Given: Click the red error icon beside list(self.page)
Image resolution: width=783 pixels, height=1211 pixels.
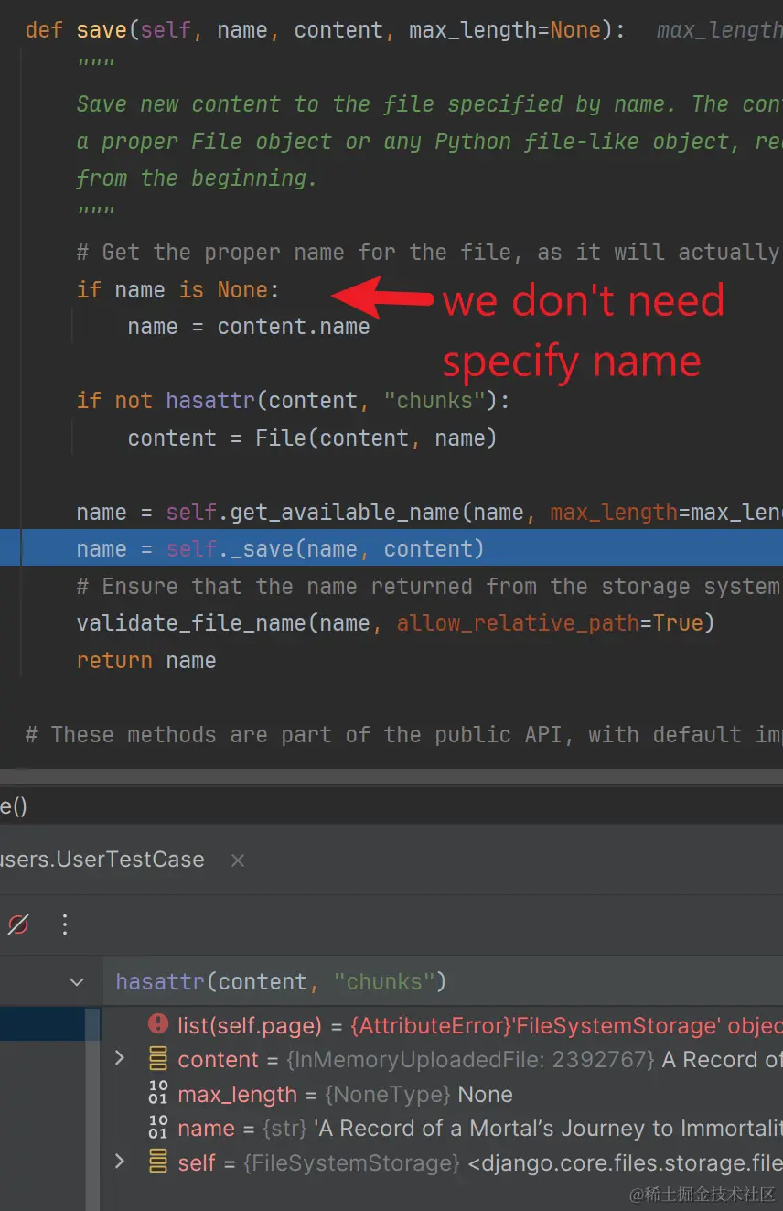Looking at the screenshot, I should [158, 1023].
